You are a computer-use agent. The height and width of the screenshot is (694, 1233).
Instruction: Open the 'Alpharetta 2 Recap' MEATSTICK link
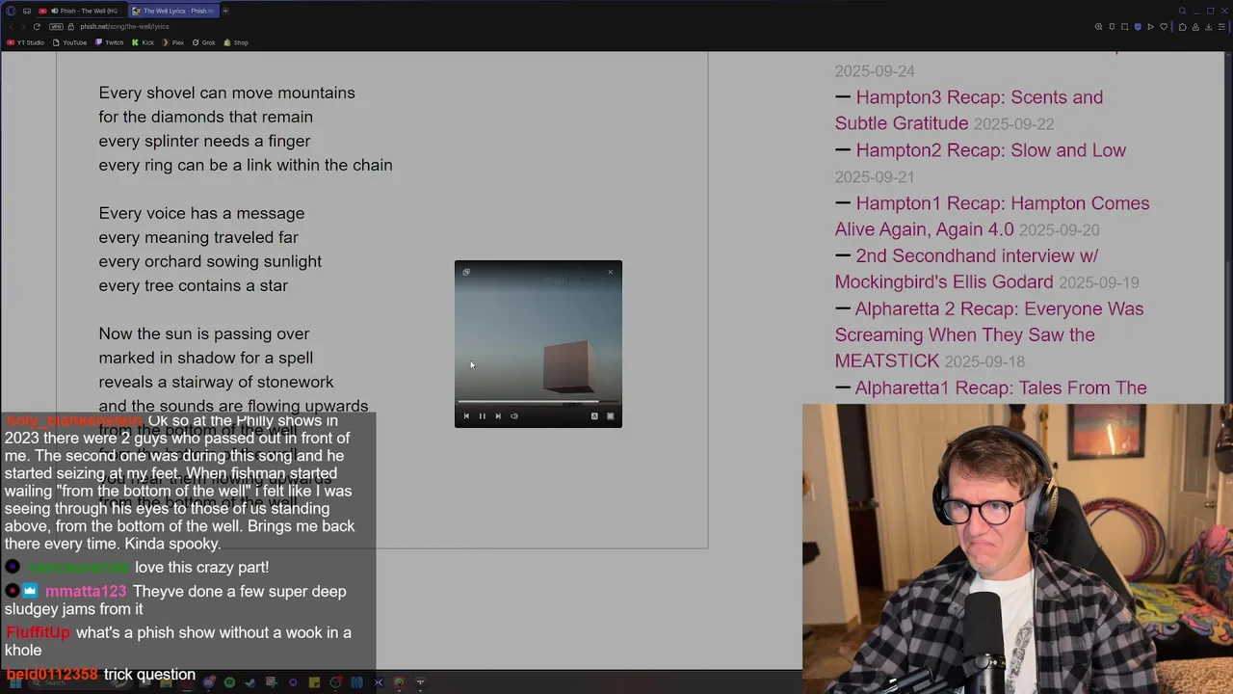989,334
